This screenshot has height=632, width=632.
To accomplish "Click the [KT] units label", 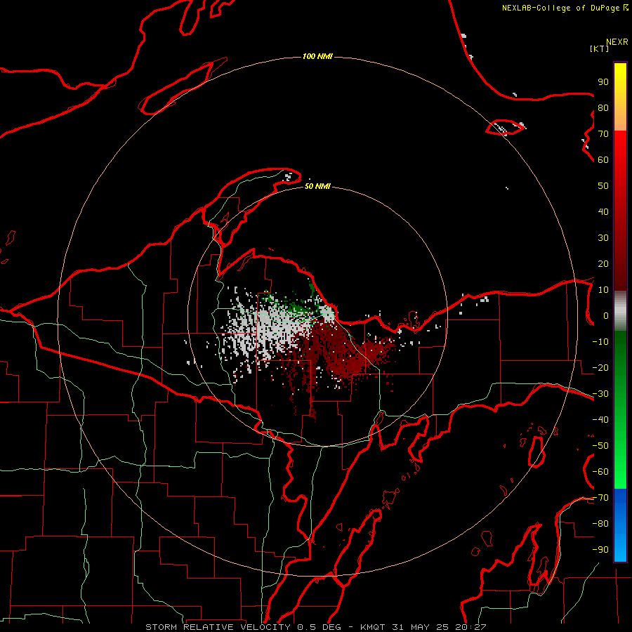I will point(599,48).
